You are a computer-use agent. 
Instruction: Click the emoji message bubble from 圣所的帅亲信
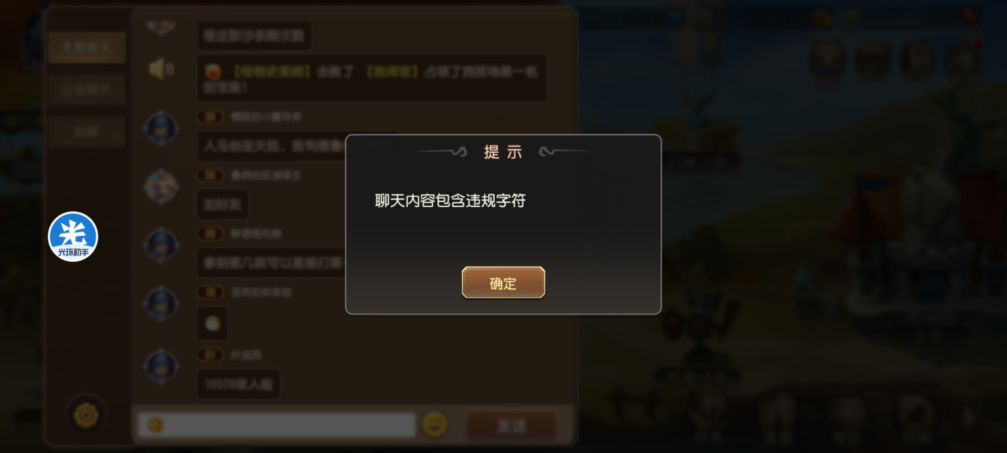[213, 323]
